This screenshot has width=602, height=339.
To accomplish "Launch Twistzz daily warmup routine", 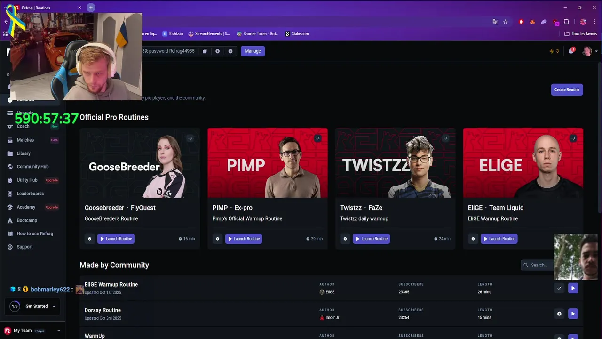I will 372,239.
